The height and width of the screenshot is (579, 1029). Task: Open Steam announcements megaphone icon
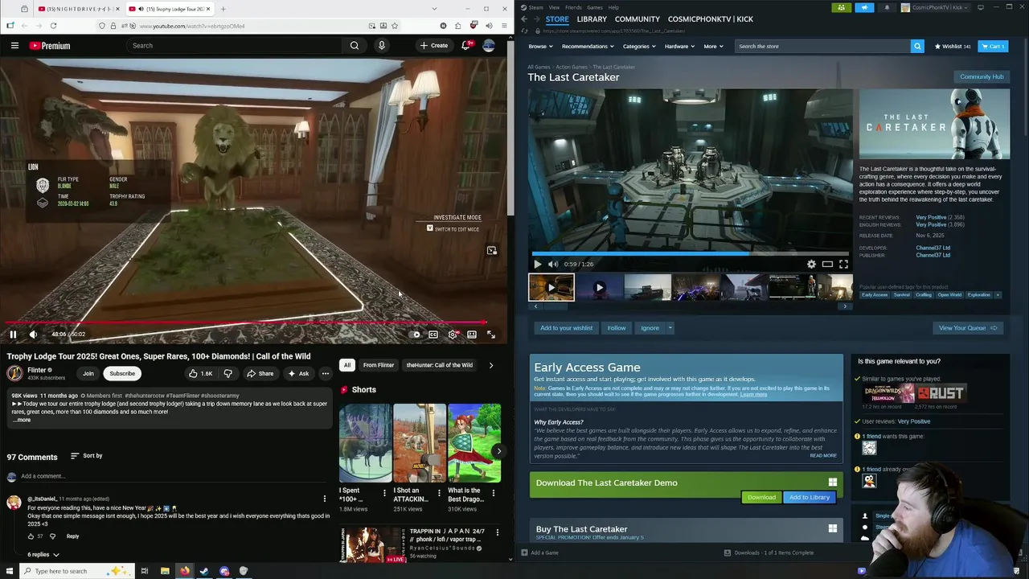[x=864, y=7]
